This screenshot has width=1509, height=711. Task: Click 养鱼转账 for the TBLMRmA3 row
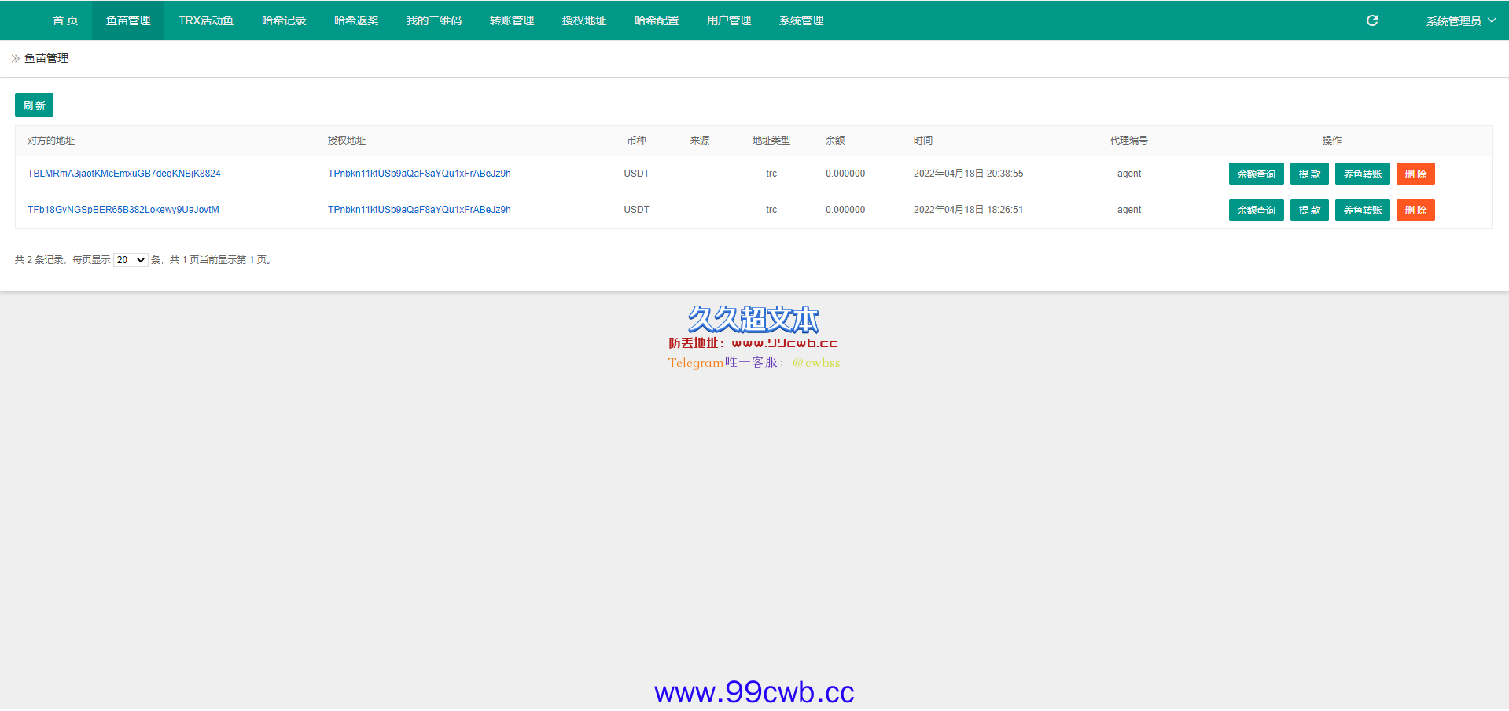click(x=1363, y=174)
